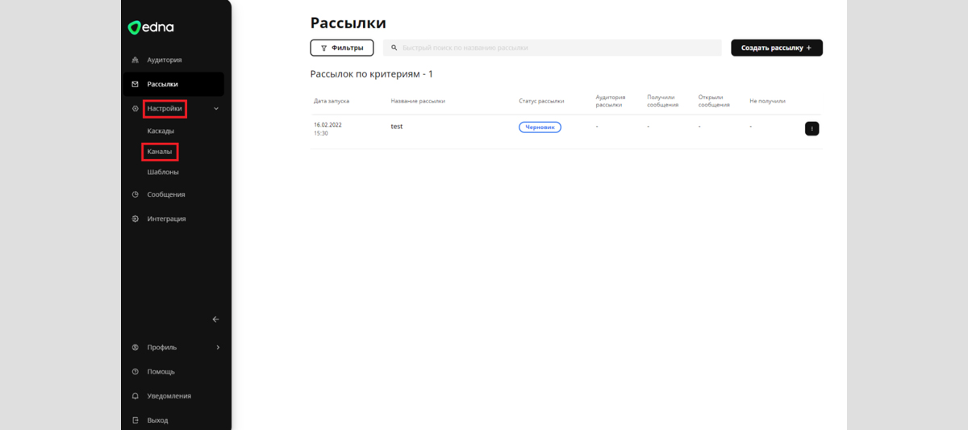Viewport: 968px width, 430px height.
Task: Click the Рассылки envelope icon
Action: (136, 84)
